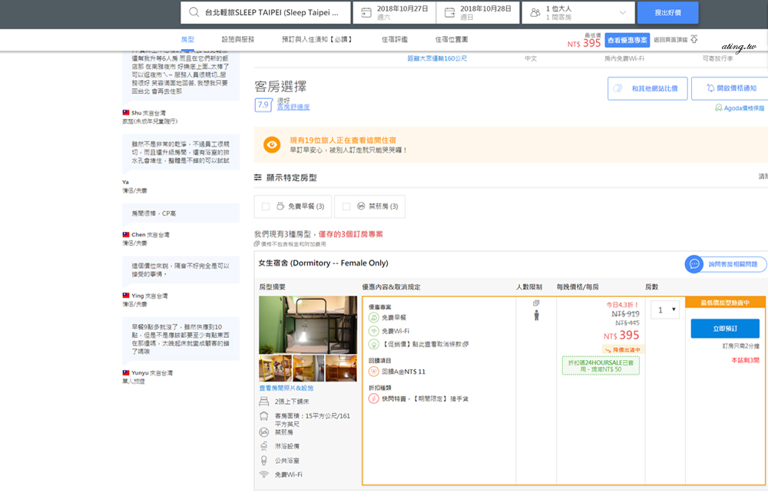Open the 2018年10月27日 check-in date picker
The width and height of the screenshot is (768, 499).
tap(401, 12)
